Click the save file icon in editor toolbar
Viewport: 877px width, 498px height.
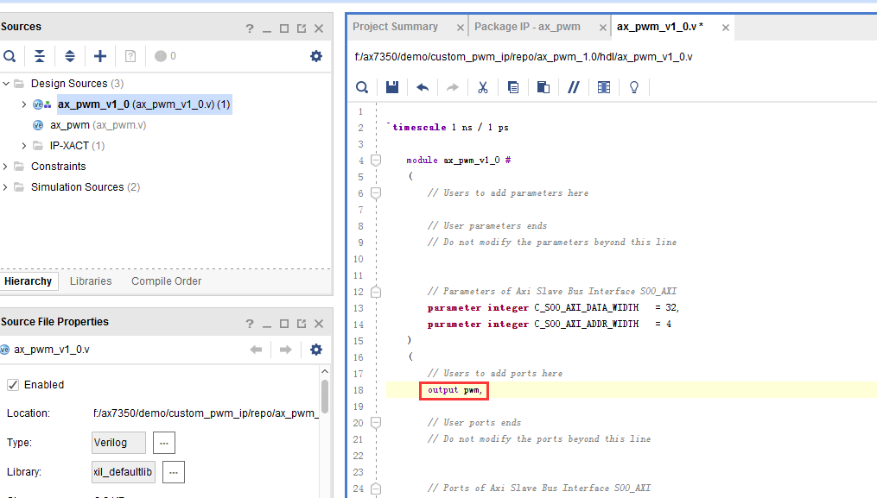pos(392,87)
